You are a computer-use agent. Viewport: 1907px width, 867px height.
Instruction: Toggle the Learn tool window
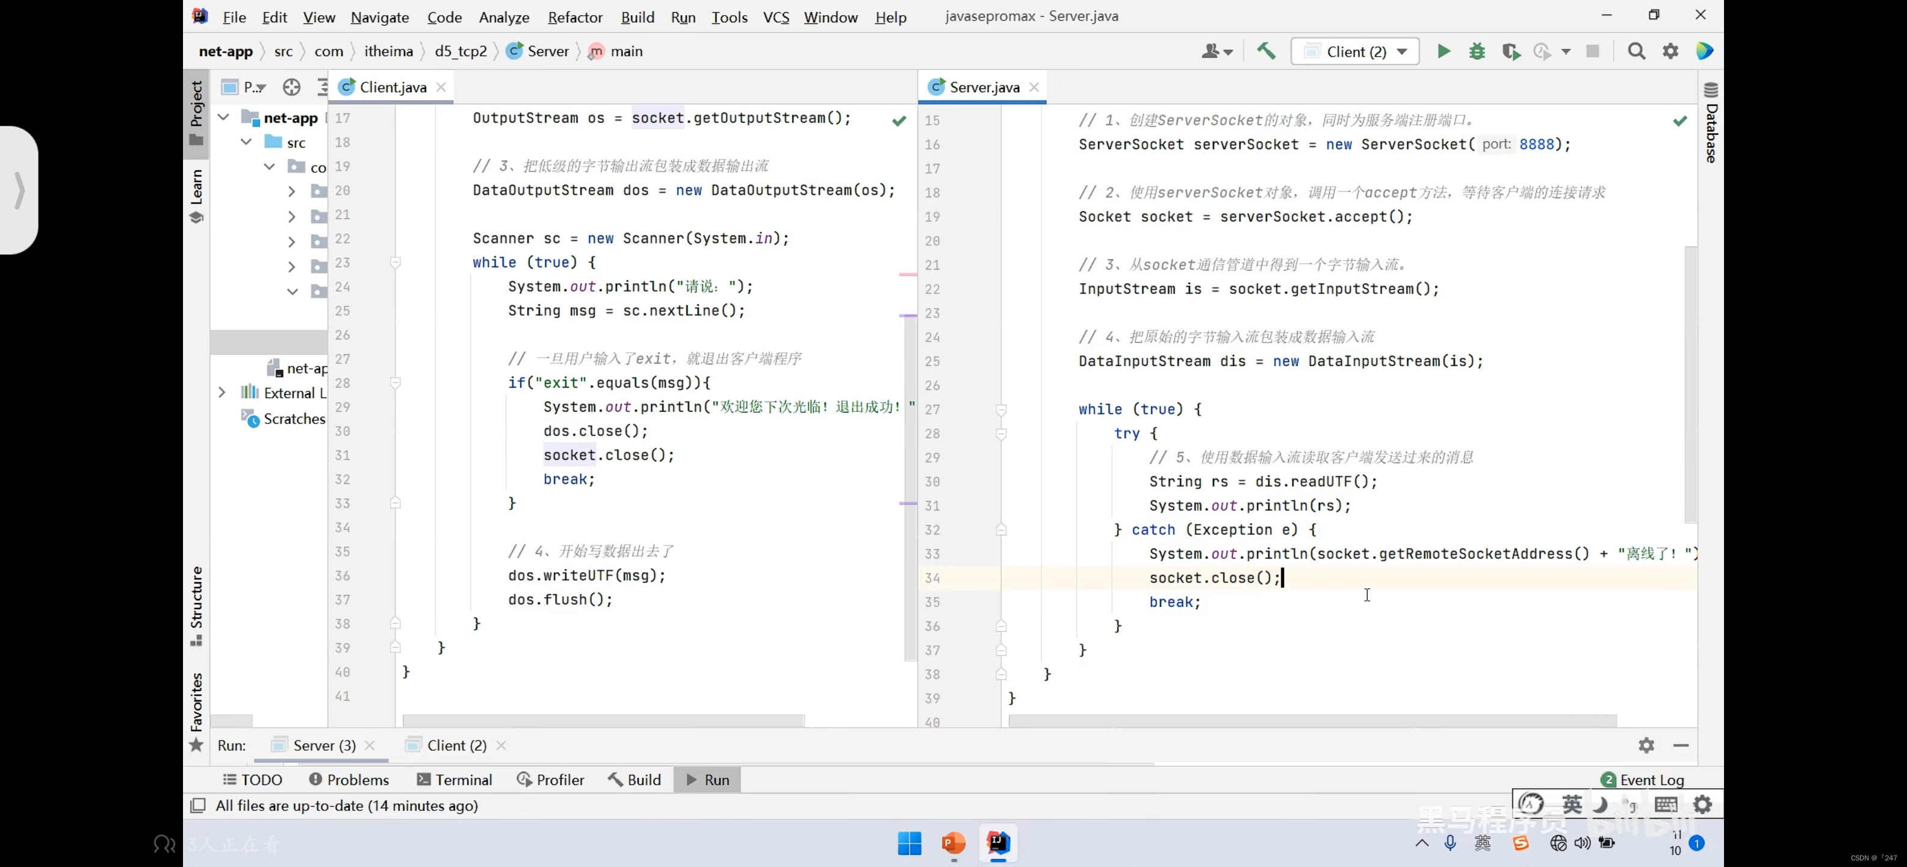point(196,196)
